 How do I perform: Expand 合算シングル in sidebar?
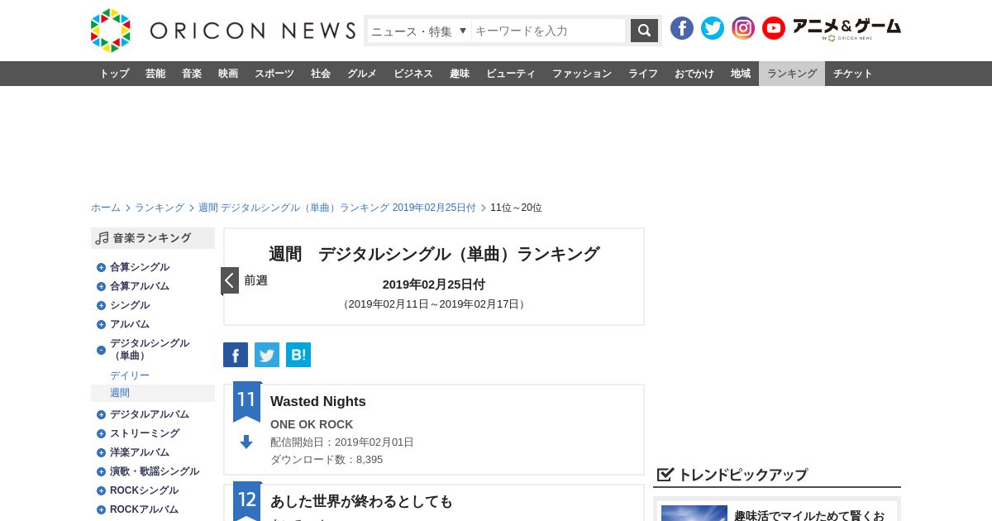click(101, 267)
